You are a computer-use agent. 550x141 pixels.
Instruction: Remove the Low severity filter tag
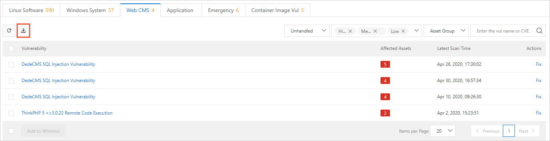403,31
